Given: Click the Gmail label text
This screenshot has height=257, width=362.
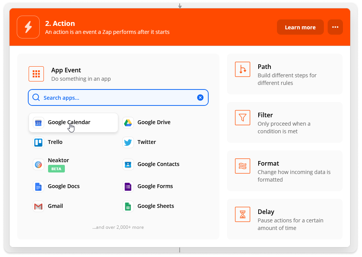Looking at the screenshot, I should click(55, 206).
